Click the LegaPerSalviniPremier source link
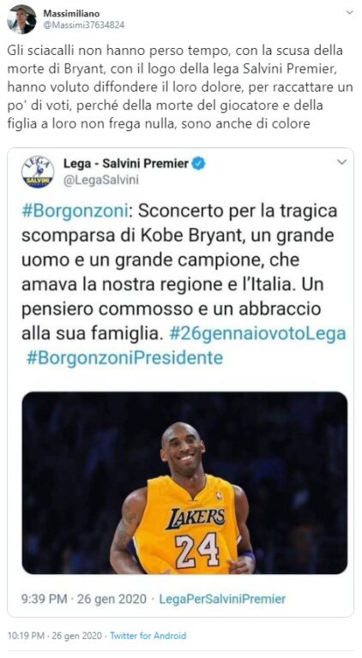362x658 pixels. point(222,599)
